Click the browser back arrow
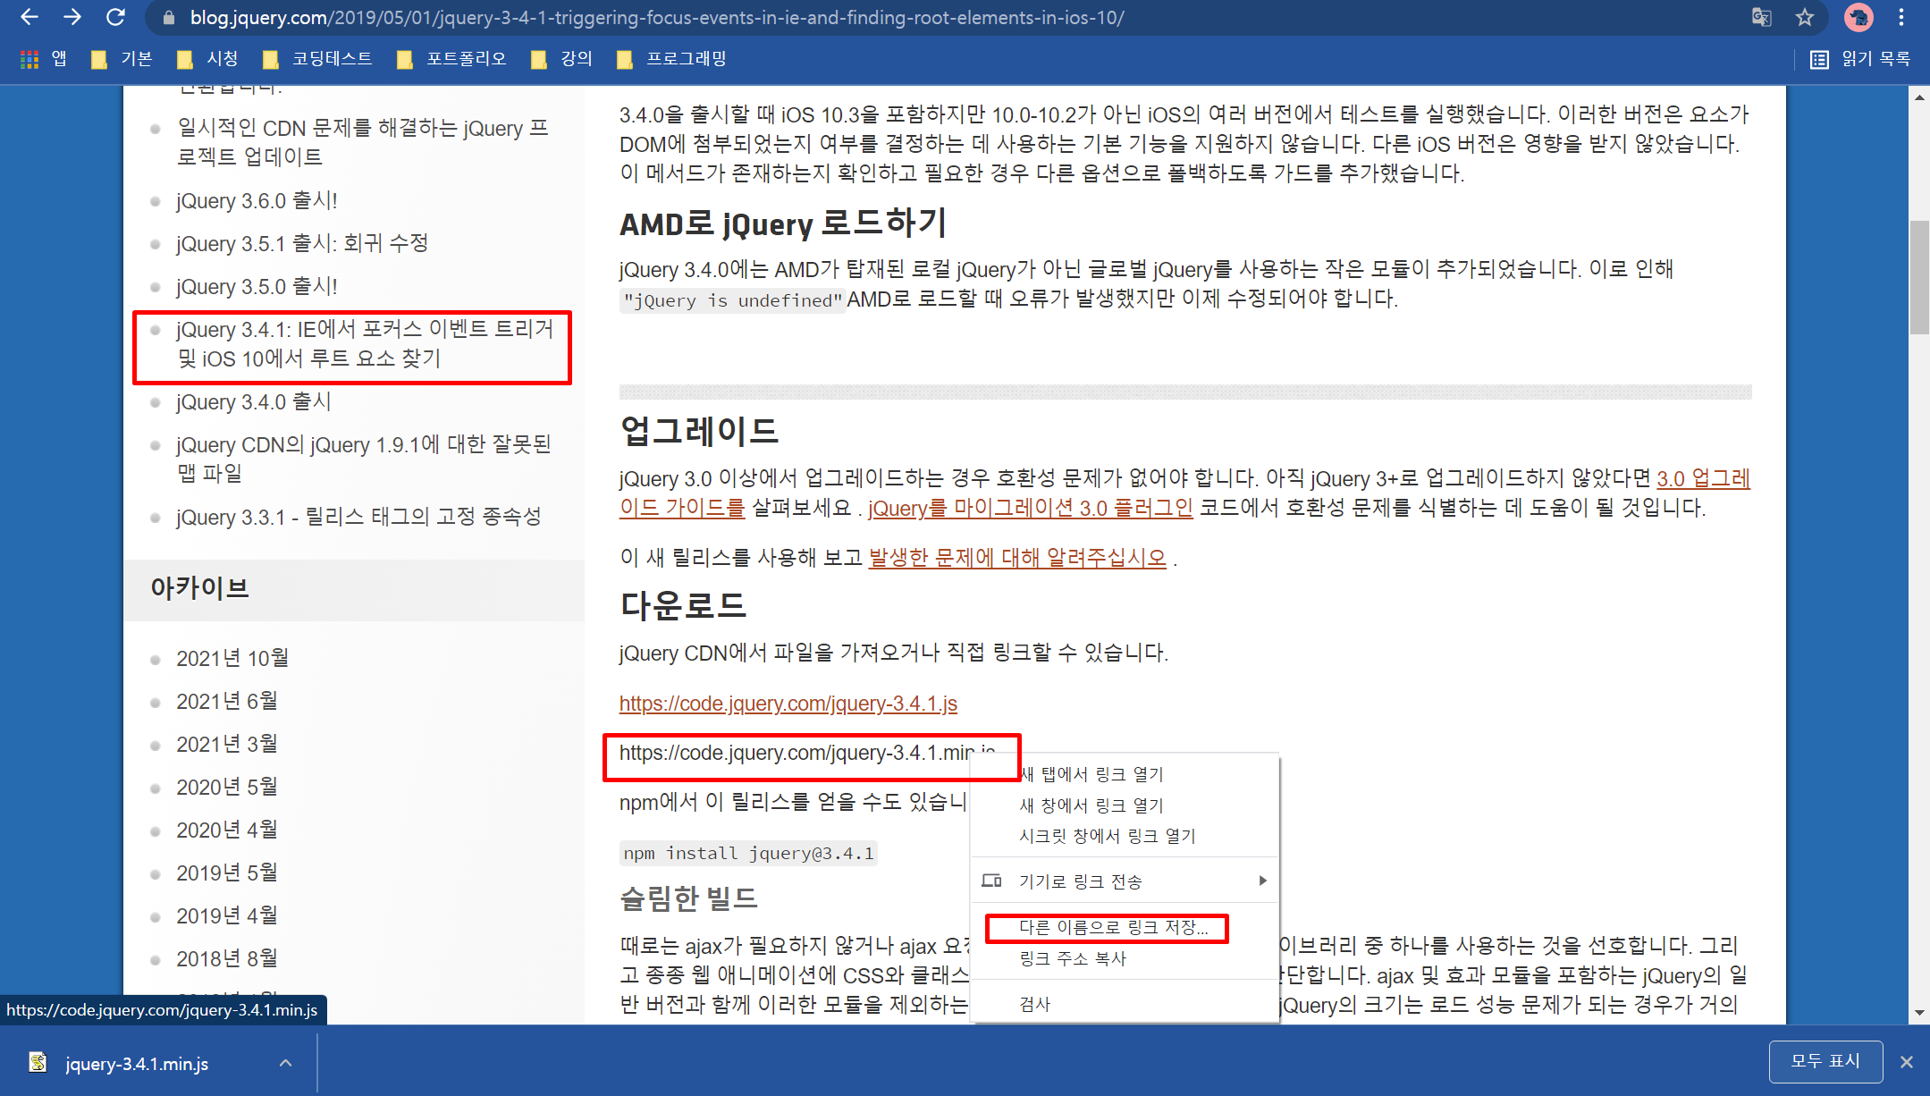The height and width of the screenshot is (1096, 1930). pos(29,17)
